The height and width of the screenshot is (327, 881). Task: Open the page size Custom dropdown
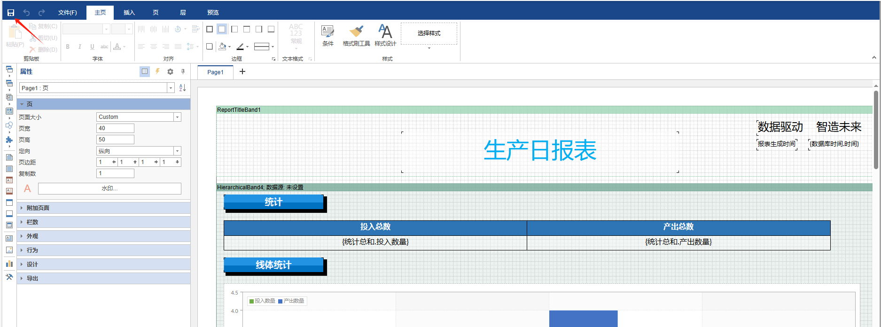click(x=178, y=117)
